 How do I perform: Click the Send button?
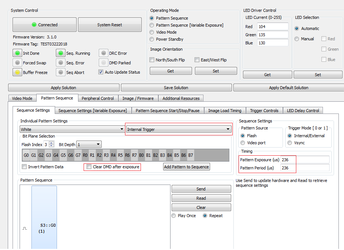point(201,189)
